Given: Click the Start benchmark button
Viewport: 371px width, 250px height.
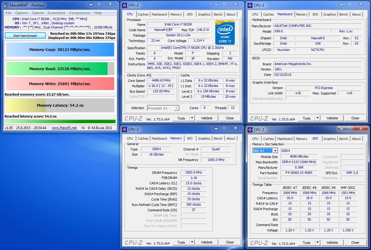Looking at the screenshot, I should pos(25,36).
